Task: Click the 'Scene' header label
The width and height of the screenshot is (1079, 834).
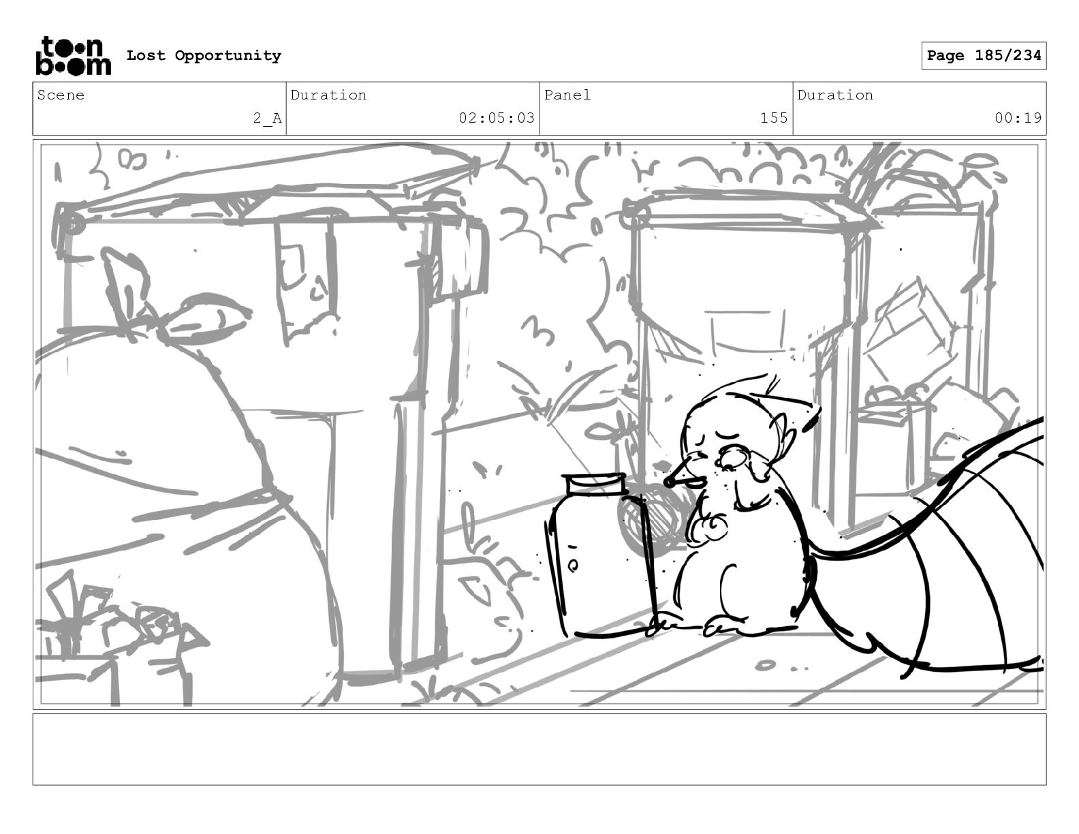Action: [x=61, y=95]
